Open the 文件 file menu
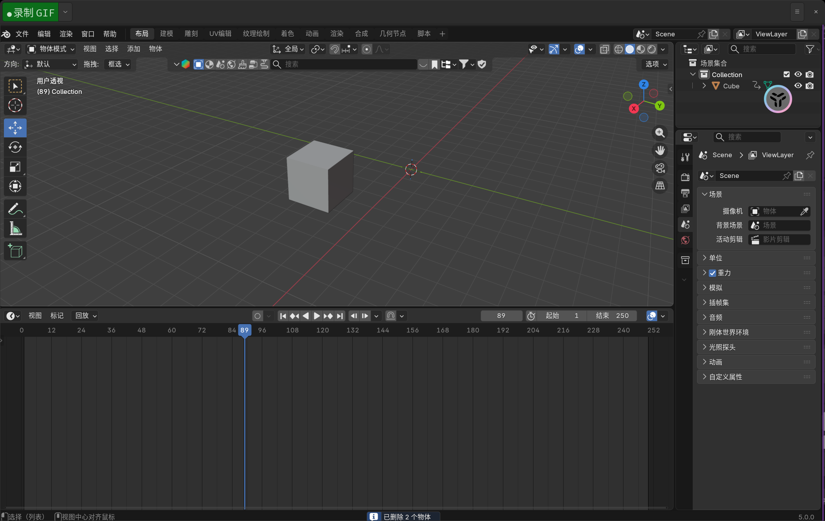Image resolution: width=825 pixels, height=521 pixels. point(22,34)
